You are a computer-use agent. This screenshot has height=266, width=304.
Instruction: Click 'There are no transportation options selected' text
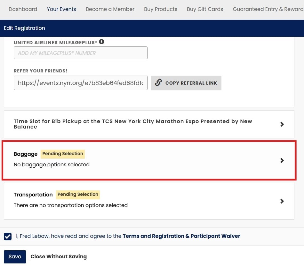(71, 205)
